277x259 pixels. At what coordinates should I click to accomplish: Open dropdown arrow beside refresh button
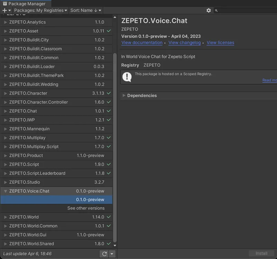tap(112, 254)
